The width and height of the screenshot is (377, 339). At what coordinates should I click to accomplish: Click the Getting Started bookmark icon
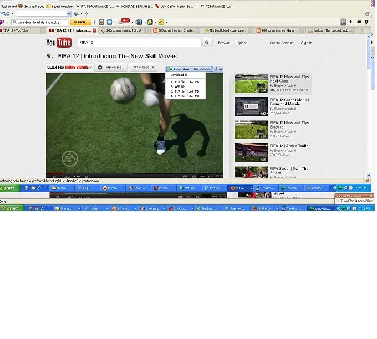point(21,6)
